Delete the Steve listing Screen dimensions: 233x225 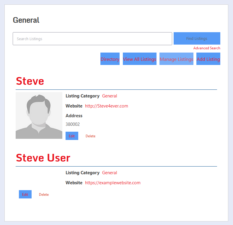pos(90,136)
